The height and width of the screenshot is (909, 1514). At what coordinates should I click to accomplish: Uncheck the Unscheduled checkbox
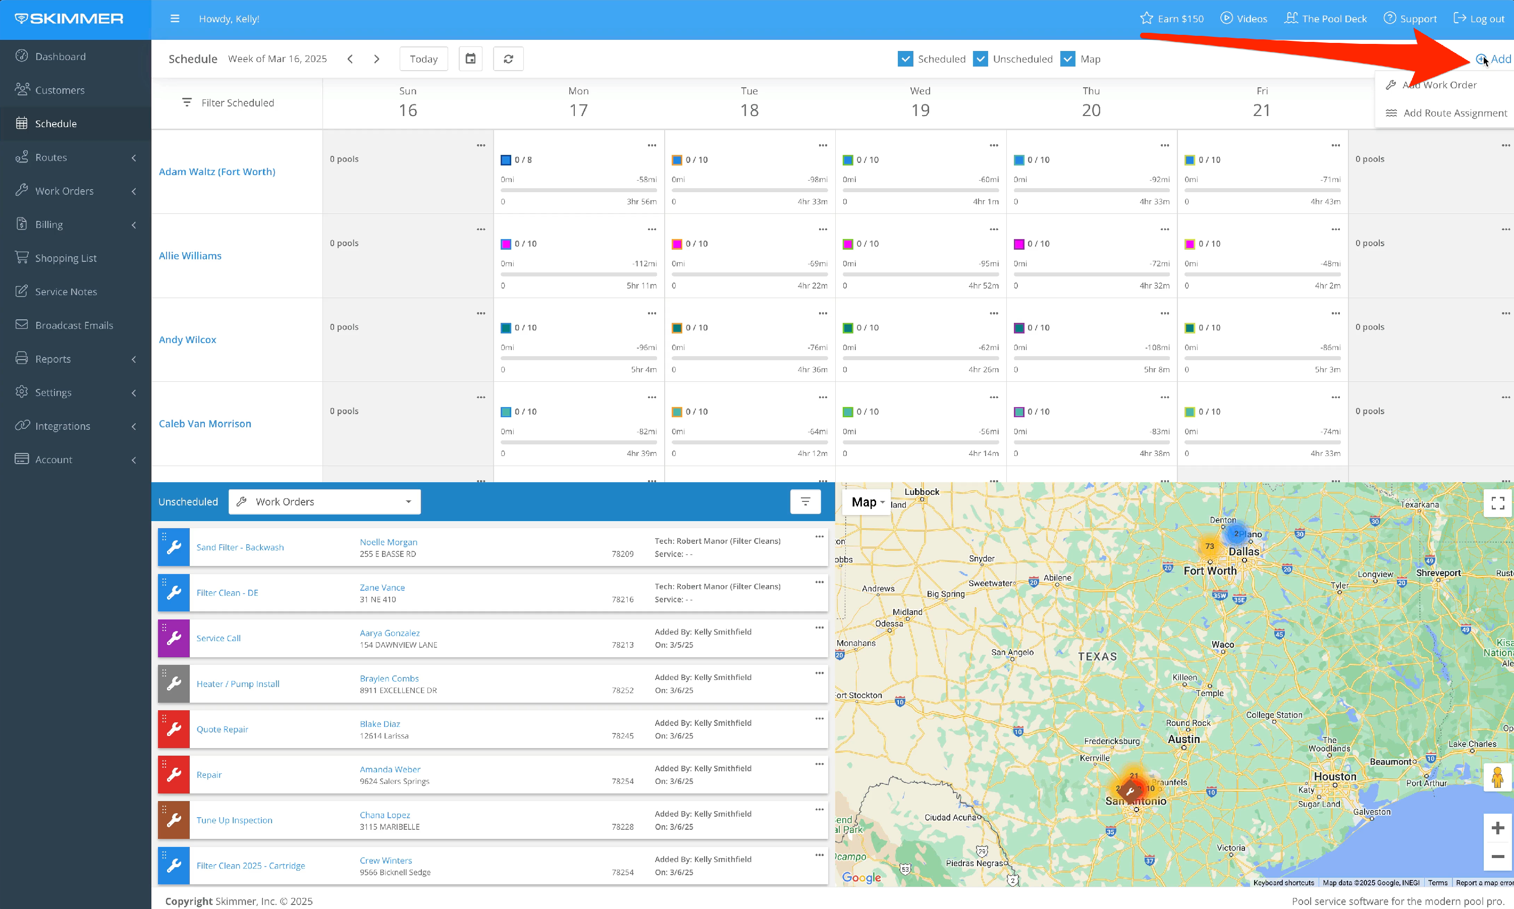pyautogui.click(x=981, y=59)
